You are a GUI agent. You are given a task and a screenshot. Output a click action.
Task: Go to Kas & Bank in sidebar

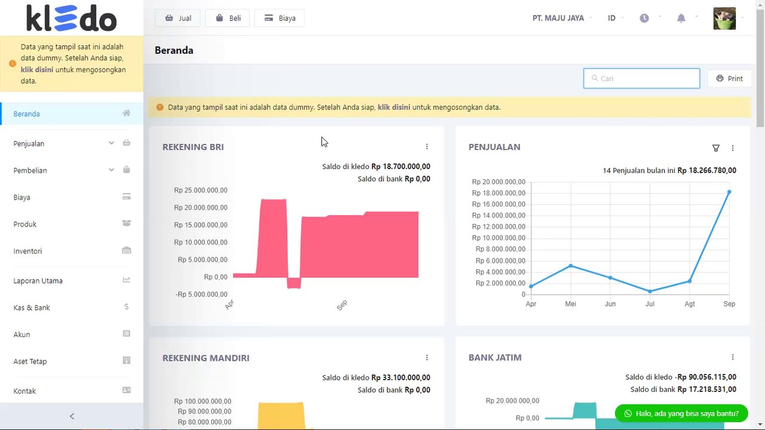(72, 308)
